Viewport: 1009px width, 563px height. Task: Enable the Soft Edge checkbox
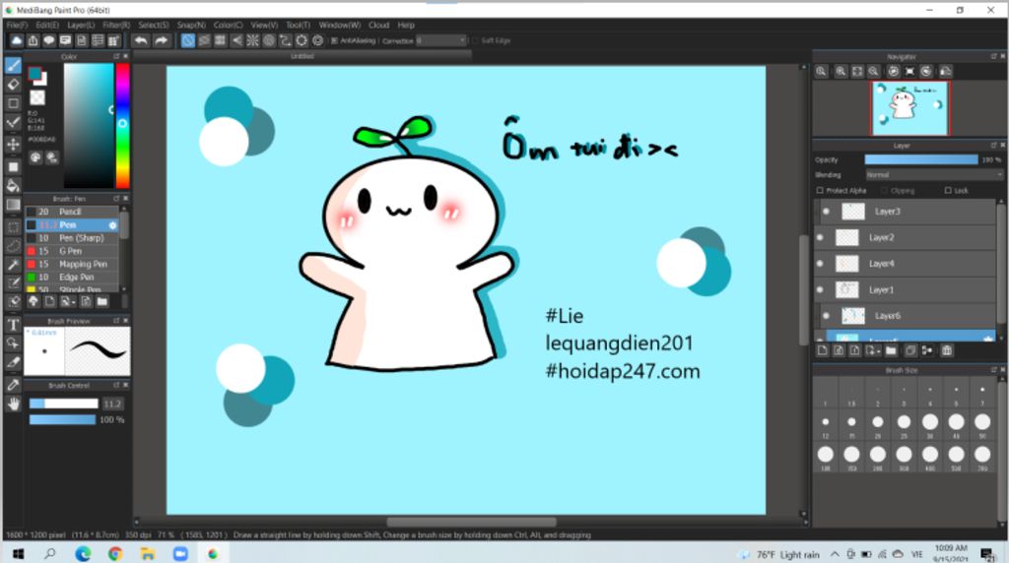point(475,40)
